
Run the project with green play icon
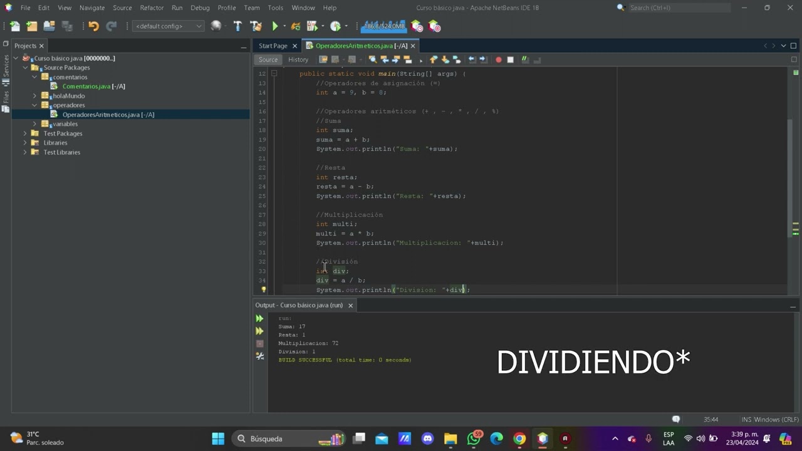[274, 26]
